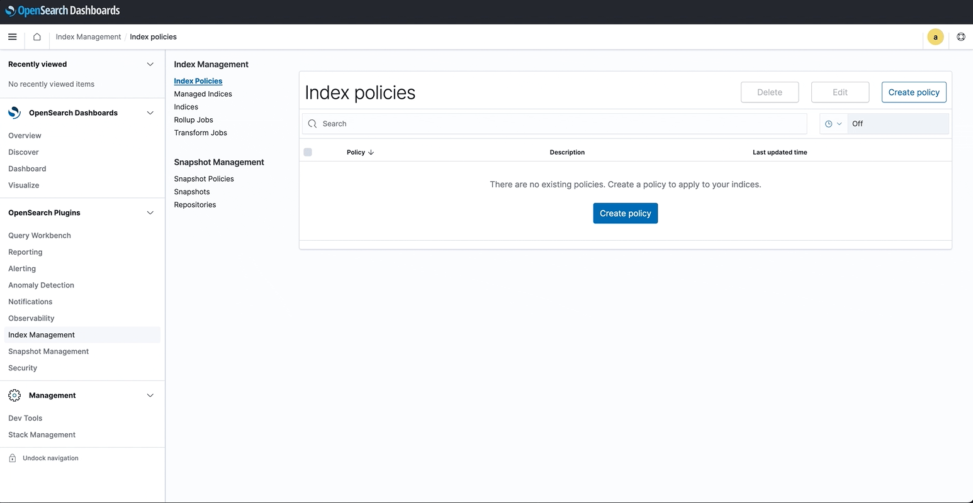The height and width of the screenshot is (503, 973).
Task: Open Security plugin
Action: [23, 368]
